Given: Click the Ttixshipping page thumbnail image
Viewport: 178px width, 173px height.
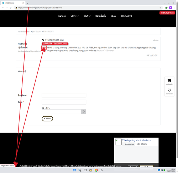Looking at the screenshot, I should pos(118,142).
